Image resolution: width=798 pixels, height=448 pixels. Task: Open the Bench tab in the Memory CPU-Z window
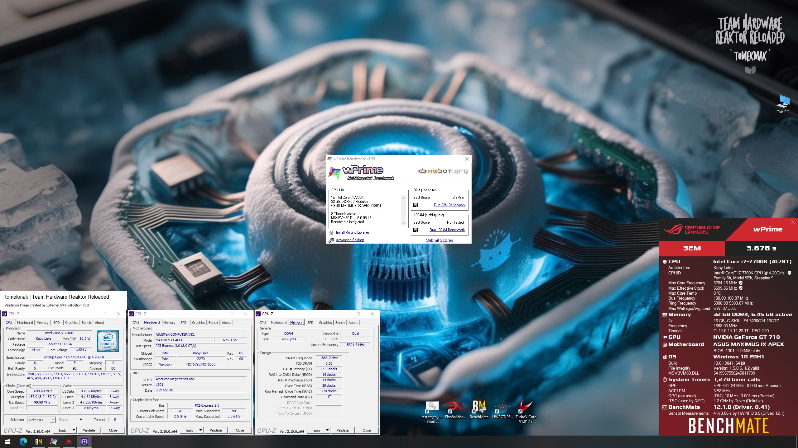[340, 323]
